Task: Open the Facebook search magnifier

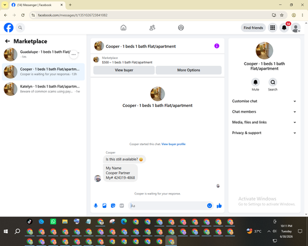Action: point(20,28)
